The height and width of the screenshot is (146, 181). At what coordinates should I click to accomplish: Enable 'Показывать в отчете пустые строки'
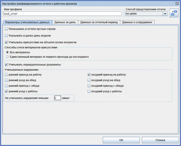pyautogui.click(x=7, y=29)
